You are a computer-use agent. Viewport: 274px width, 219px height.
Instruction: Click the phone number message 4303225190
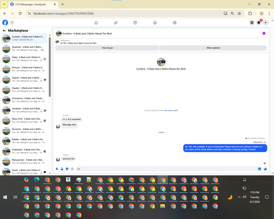point(68,159)
